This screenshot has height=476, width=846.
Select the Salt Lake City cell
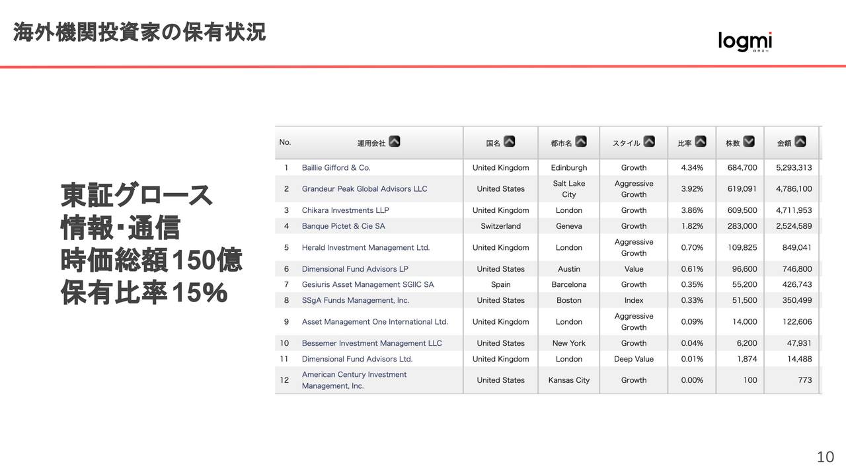[x=569, y=189]
